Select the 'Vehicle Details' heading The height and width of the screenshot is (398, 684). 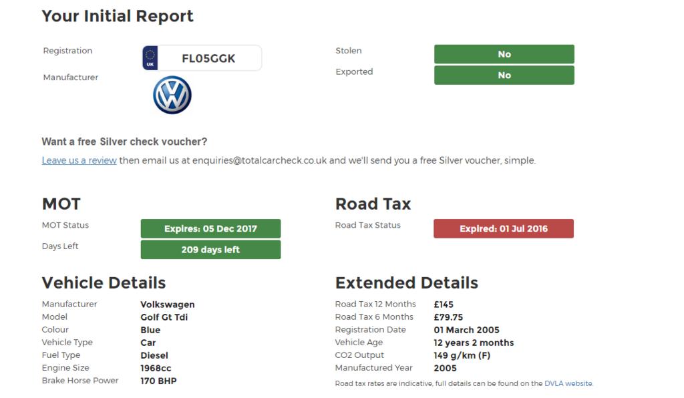click(x=104, y=283)
